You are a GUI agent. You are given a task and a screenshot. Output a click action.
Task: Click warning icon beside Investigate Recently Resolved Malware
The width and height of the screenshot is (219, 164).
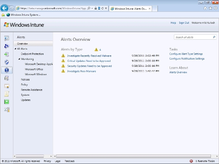tap(63, 56)
